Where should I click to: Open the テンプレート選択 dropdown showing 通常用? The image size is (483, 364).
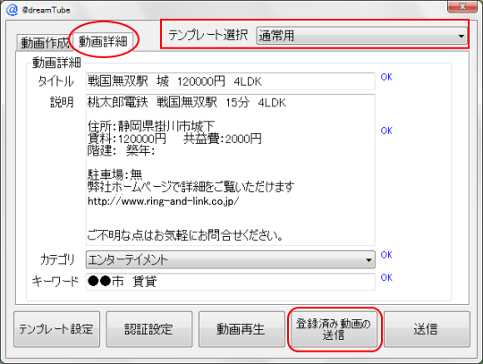tap(361, 36)
